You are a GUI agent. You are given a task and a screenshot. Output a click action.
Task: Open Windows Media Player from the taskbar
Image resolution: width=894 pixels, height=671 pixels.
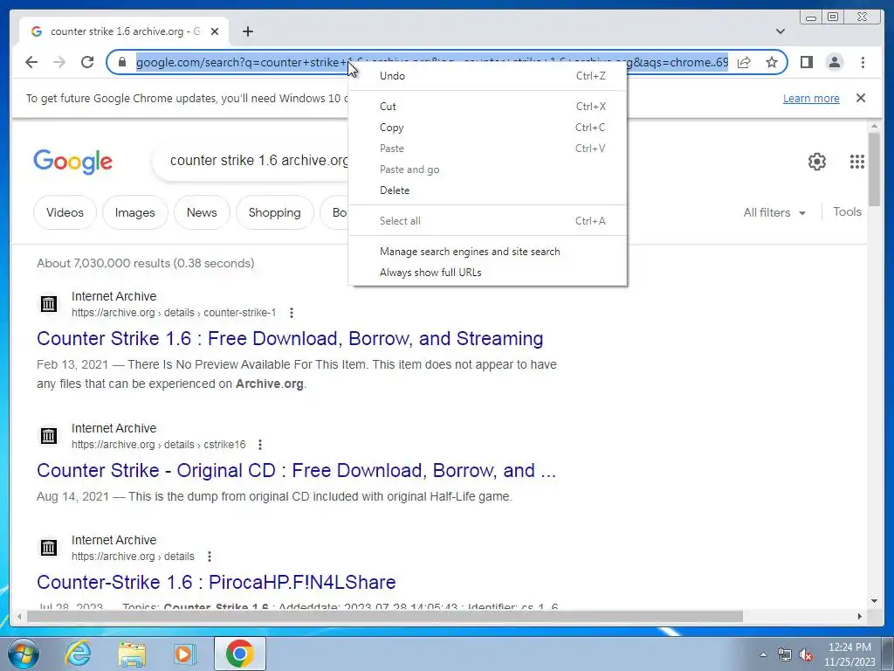coord(185,654)
